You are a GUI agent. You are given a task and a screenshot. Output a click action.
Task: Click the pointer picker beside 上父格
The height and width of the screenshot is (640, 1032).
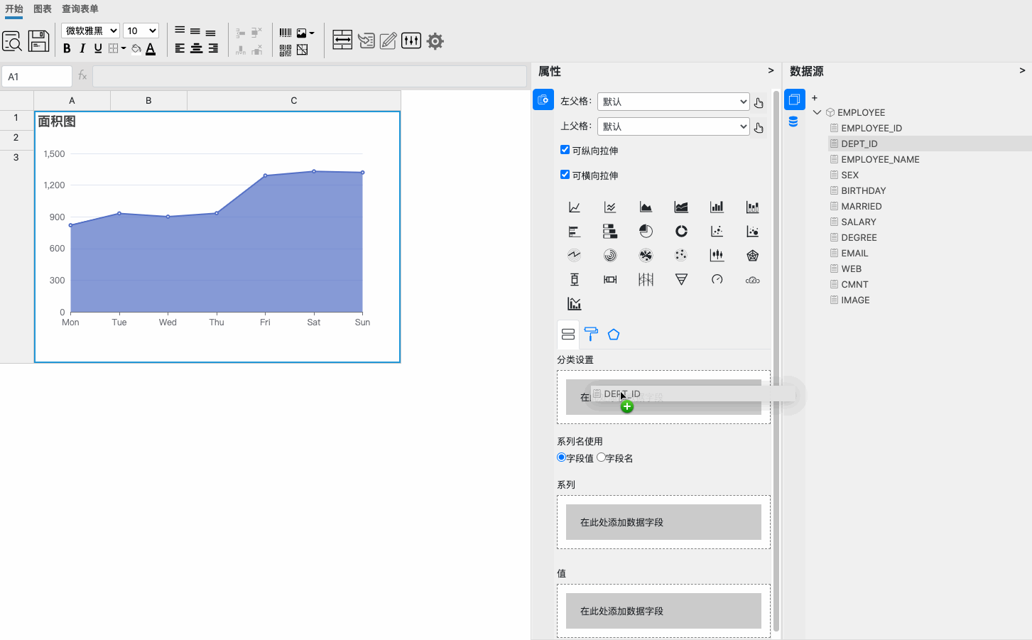[759, 128]
